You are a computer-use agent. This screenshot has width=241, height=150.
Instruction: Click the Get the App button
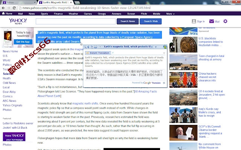coord(23,42)
